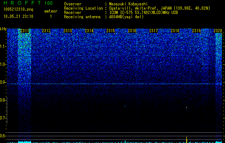Click the 2315 time marker
Screen dimensions: 225x143
[x=111, y=31]
